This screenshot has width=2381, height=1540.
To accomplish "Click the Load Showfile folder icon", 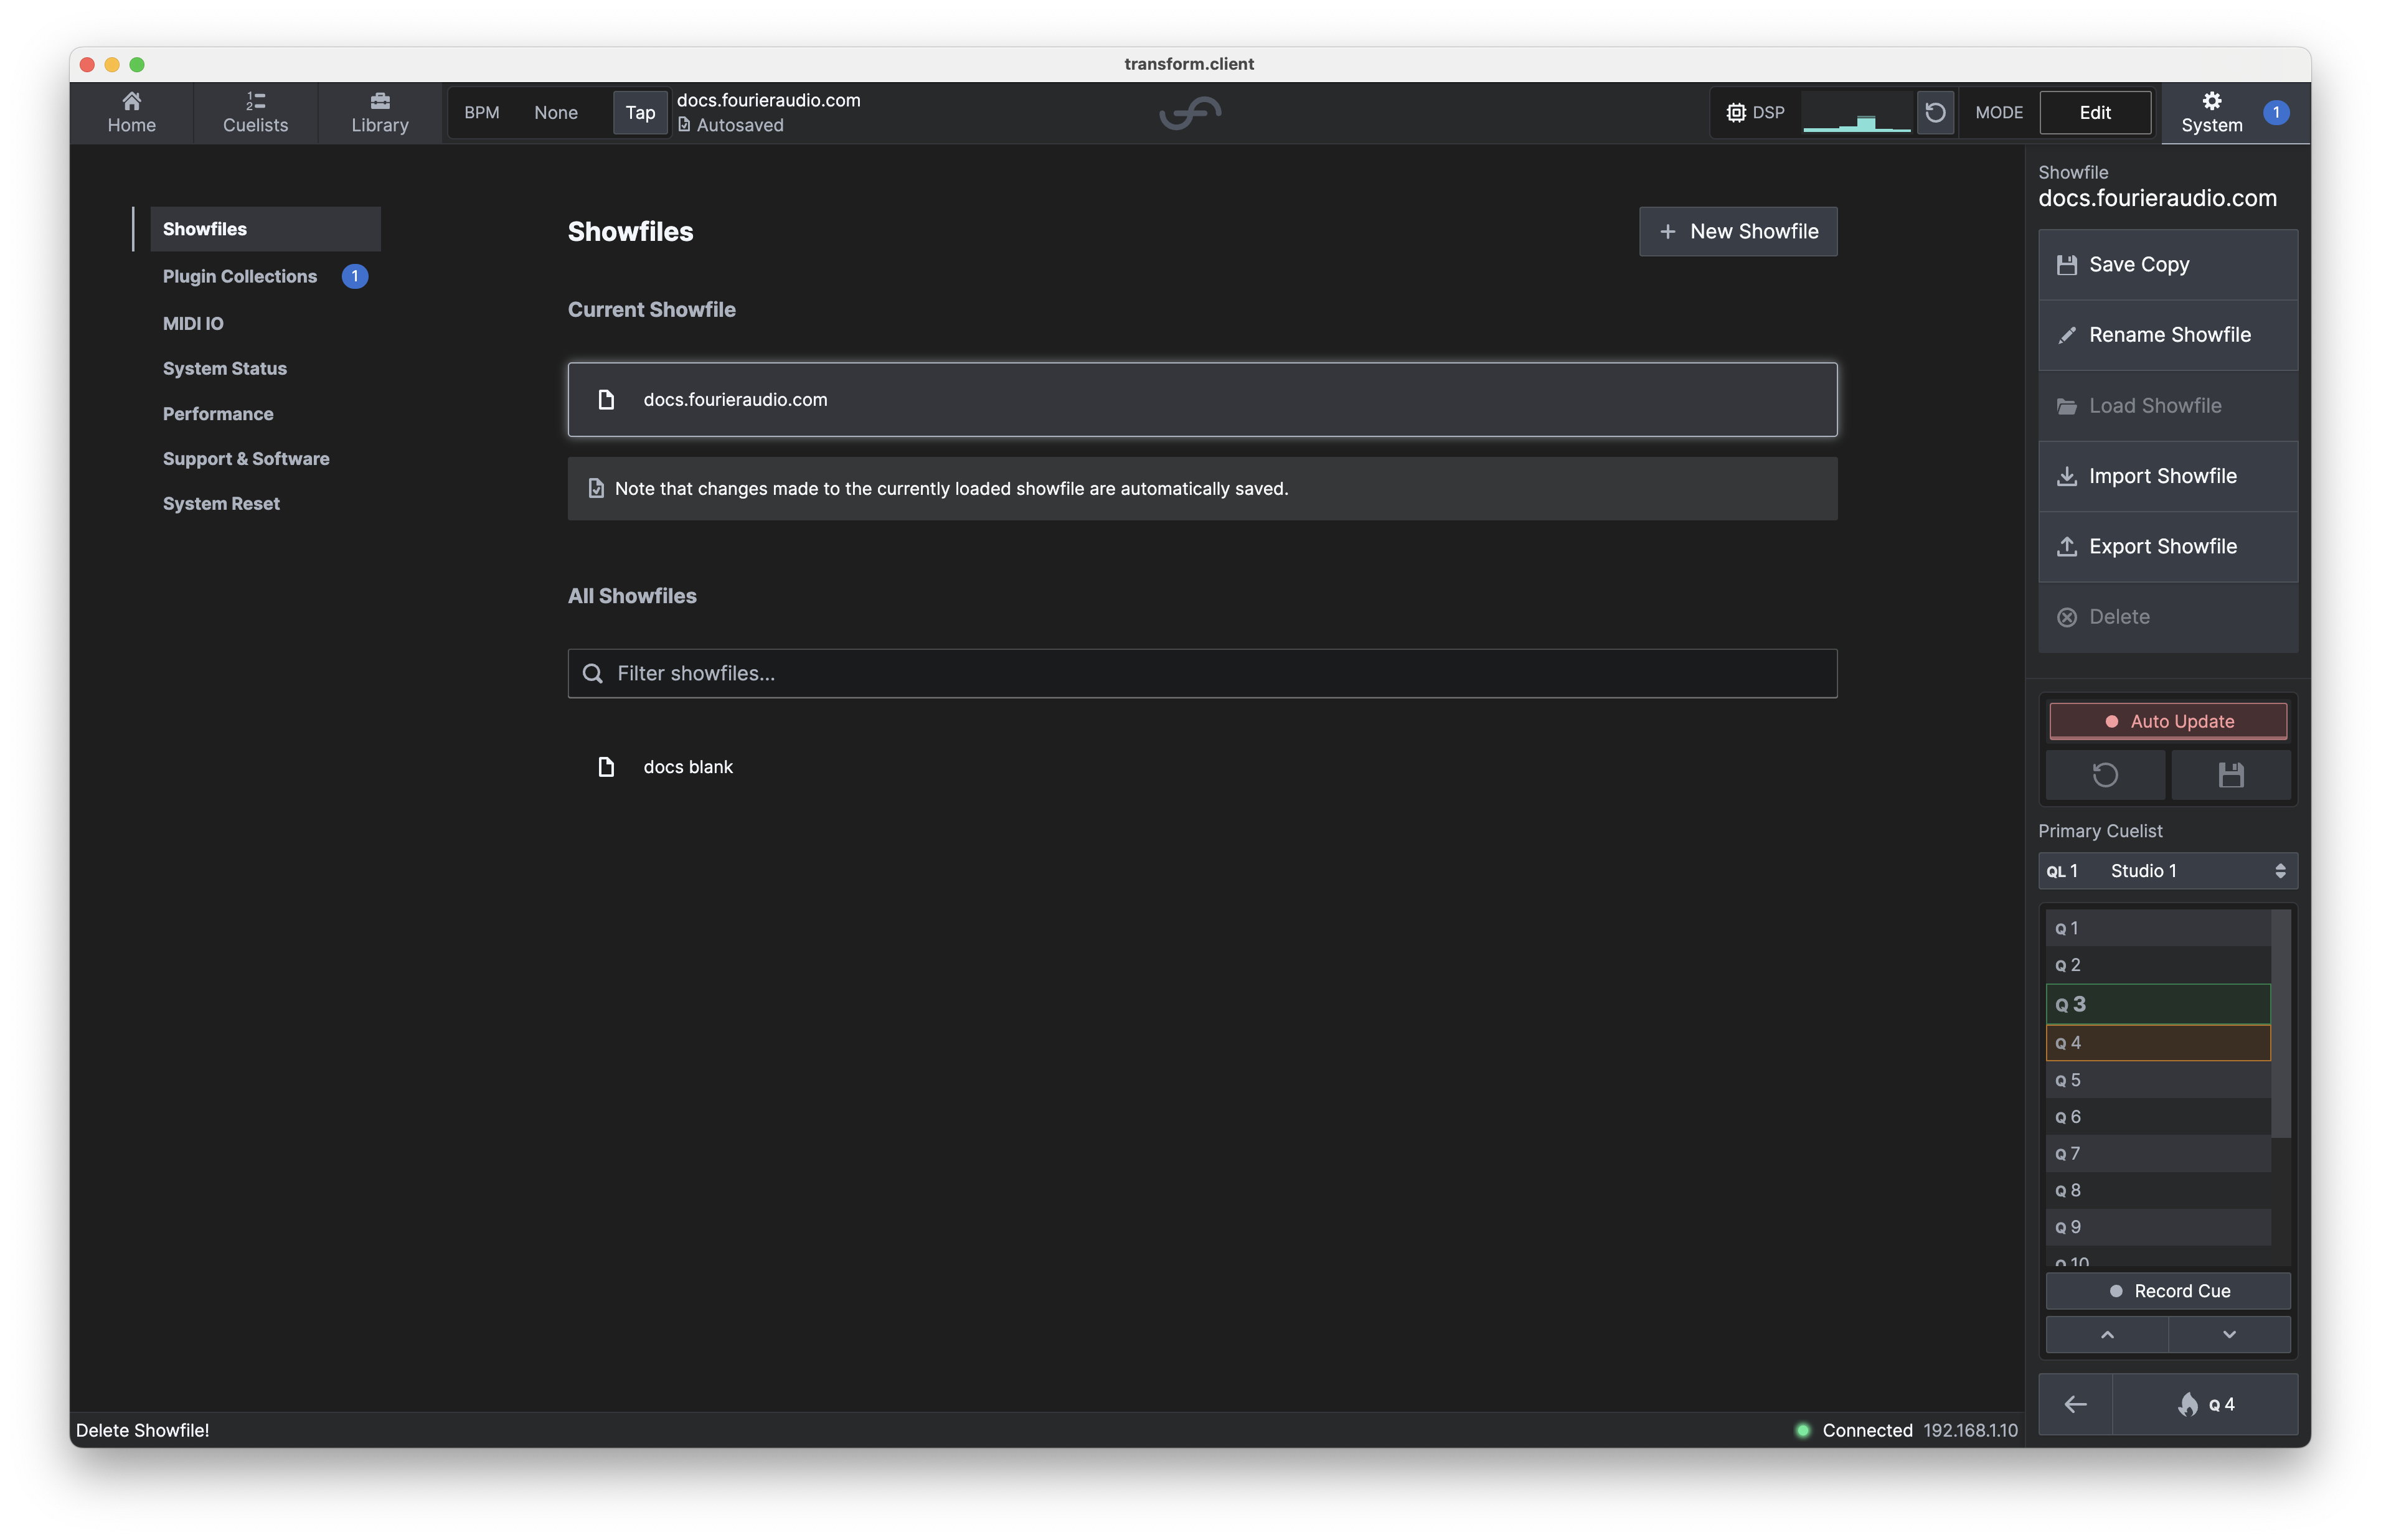I will point(2066,406).
